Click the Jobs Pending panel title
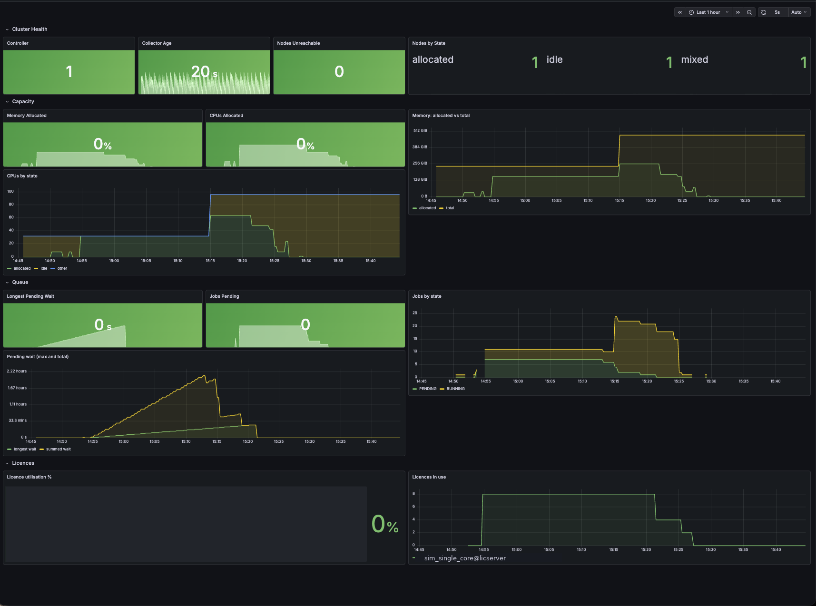Image resolution: width=816 pixels, height=606 pixels. 225,296
